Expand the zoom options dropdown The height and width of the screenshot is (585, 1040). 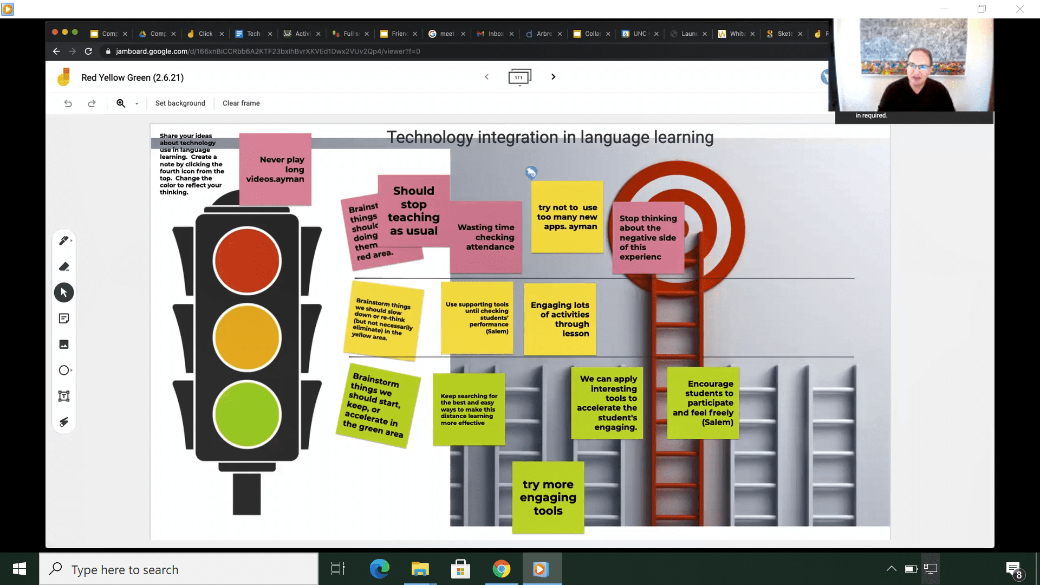tap(136, 103)
